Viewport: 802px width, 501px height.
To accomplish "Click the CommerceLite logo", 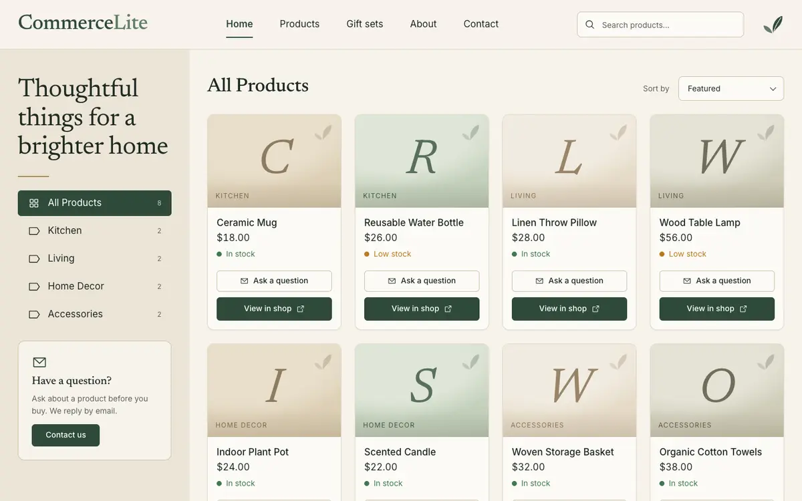I will [83, 22].
